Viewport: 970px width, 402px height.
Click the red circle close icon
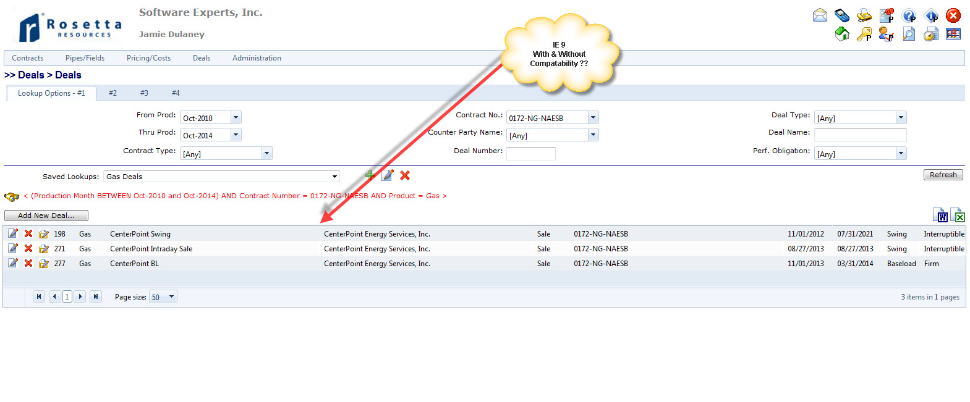953,15
